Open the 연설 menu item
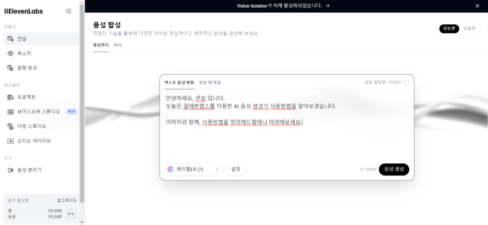The image size is (488, 225). click(x=42, y=39)
